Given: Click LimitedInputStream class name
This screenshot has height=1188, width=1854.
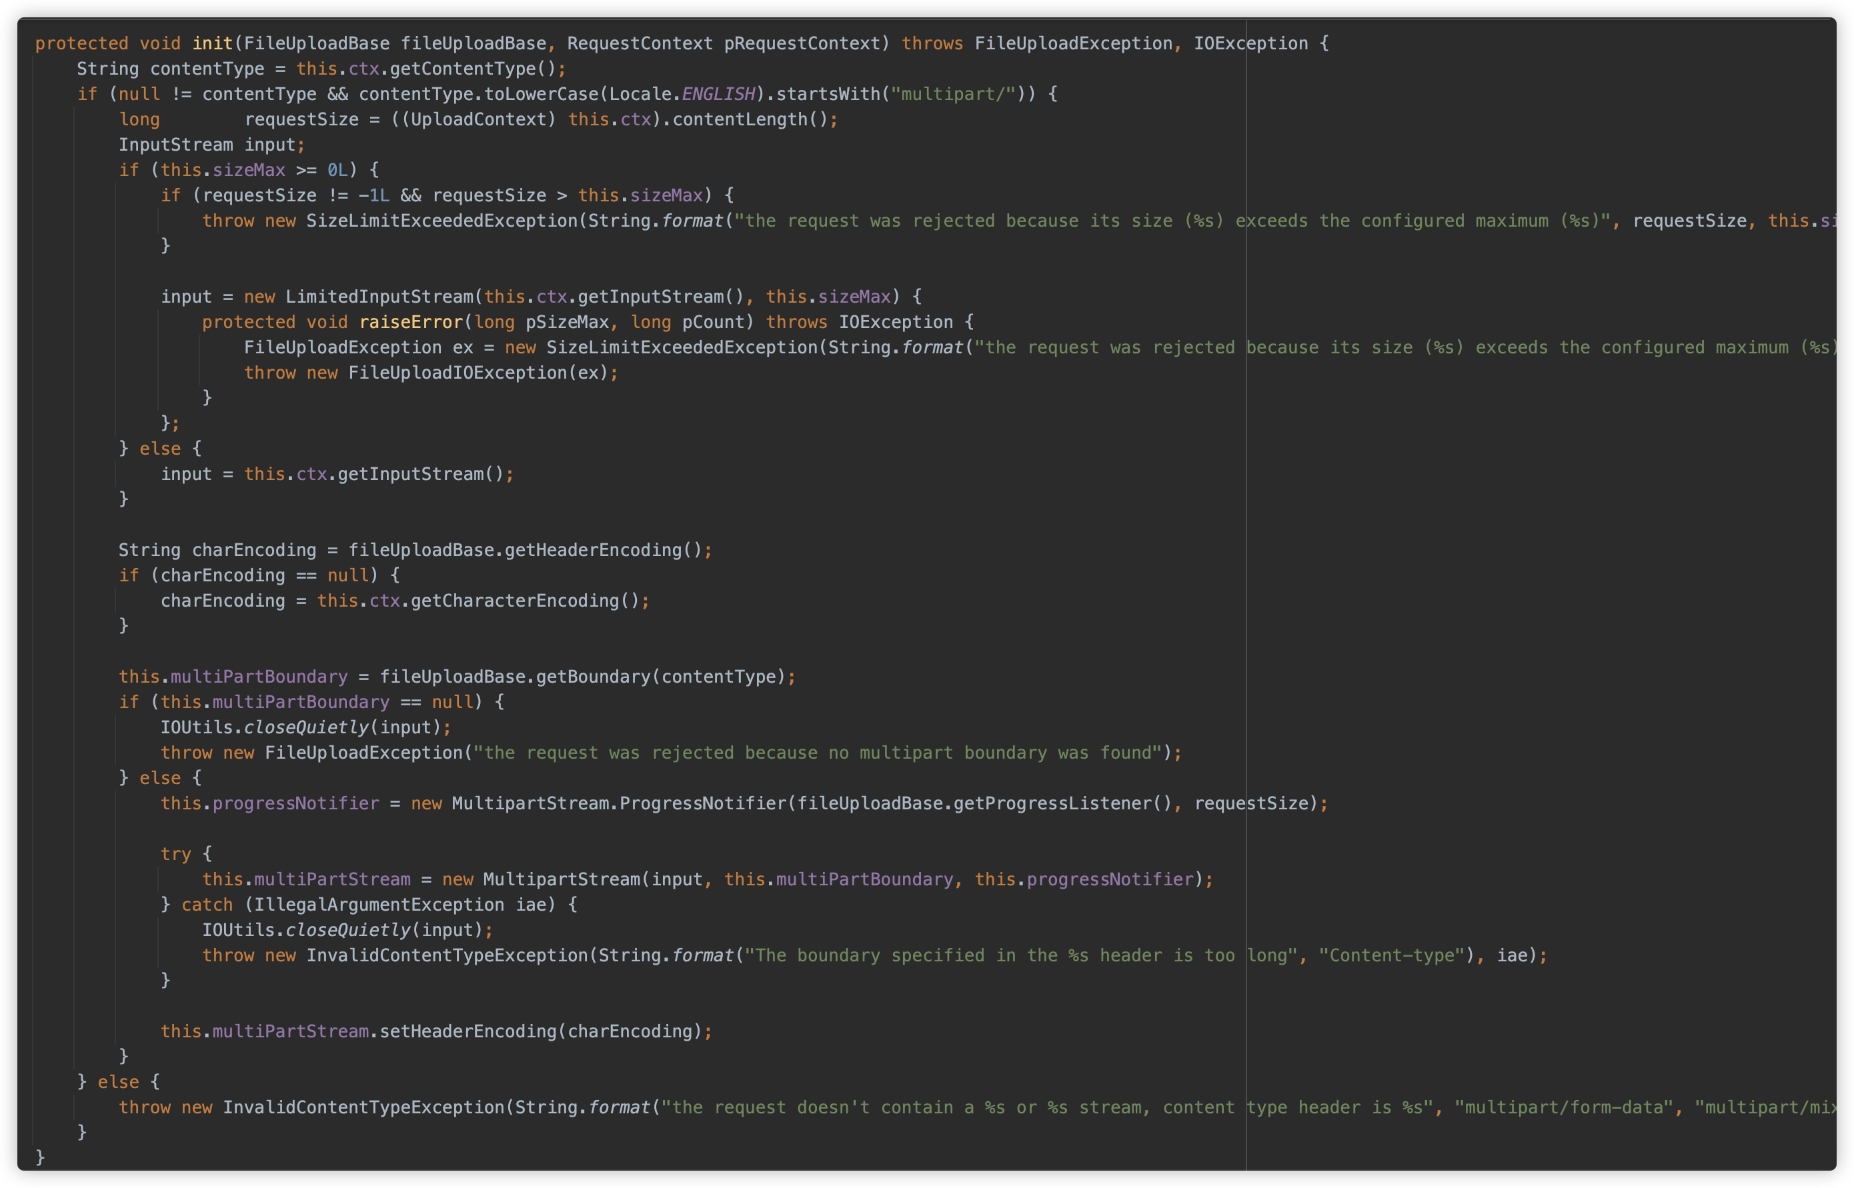Looking at the screenshot, I should click(x=379, y=297).
